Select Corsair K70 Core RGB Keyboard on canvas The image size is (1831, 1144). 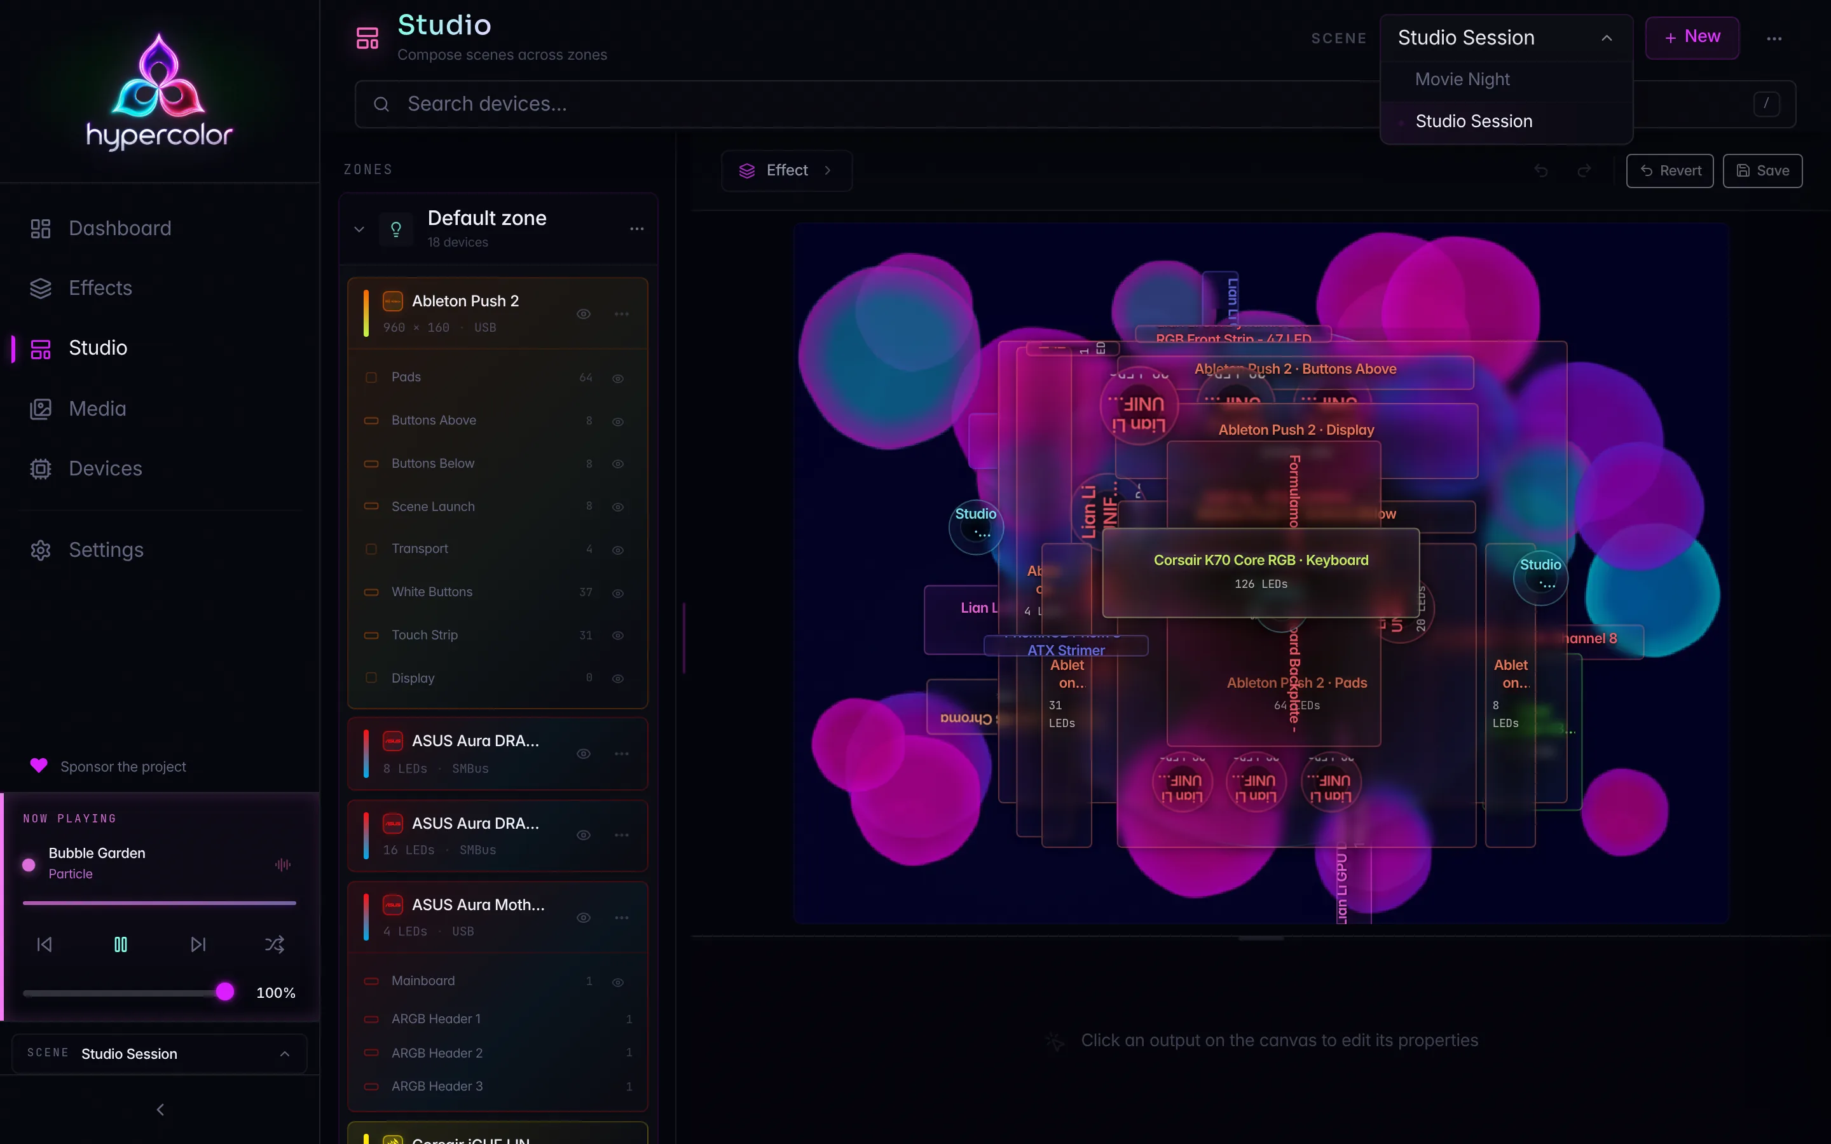[x=1261, y=573]
